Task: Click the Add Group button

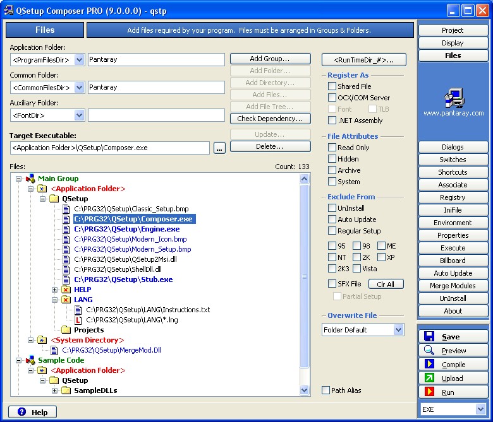Action: coord(271,59)
